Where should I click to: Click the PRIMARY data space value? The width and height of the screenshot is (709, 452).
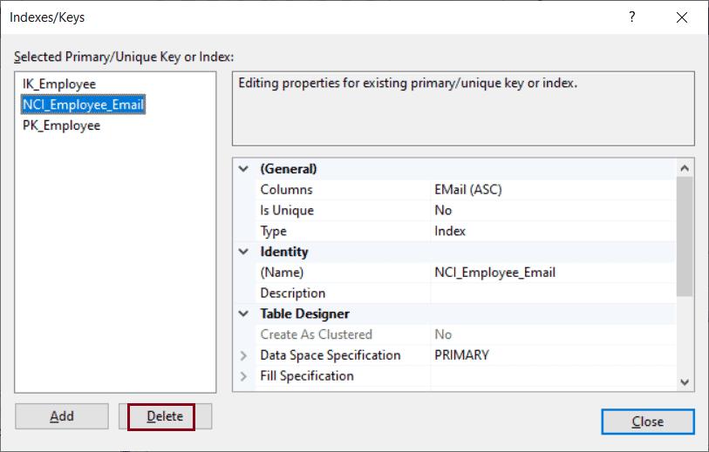(x=461, y=355)
